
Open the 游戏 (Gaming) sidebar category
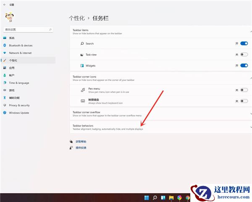click(28, 90)
